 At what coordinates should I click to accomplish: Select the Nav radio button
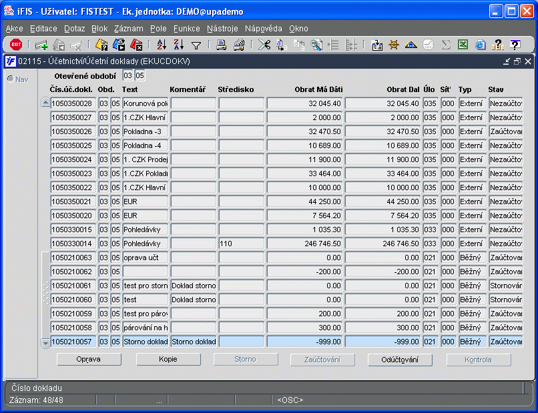click(10, 79)
